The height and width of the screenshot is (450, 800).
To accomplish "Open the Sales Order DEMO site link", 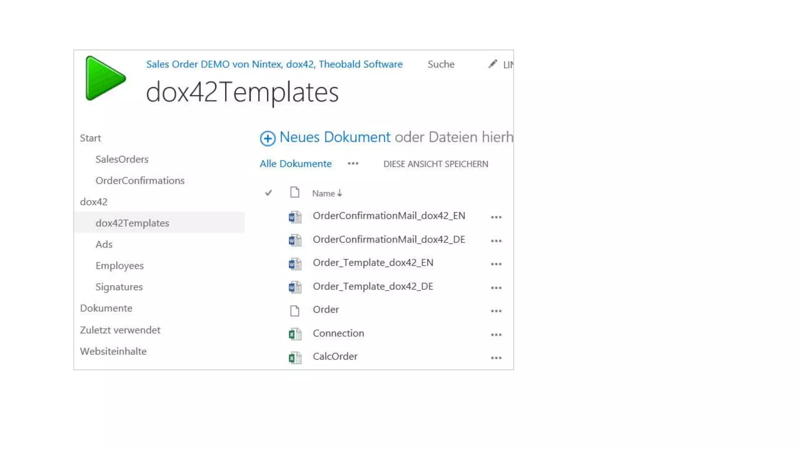I will click(x=274, y=64).
